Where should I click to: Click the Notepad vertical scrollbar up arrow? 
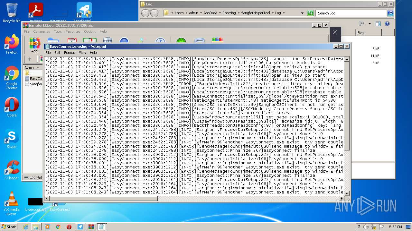pos(347,59)
